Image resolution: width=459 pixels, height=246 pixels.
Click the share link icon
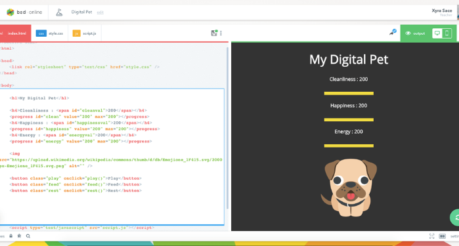click(x=393, y=32)
